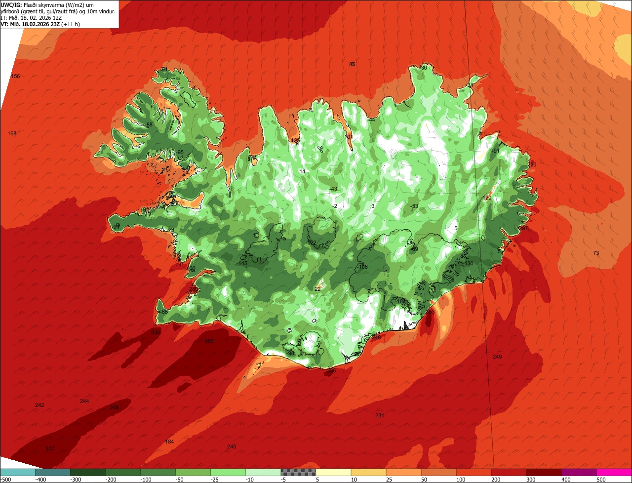632x483 pixels.
Task: Click the dark maroon 300 to 400 legend swatch
Action: coord(544,472)
